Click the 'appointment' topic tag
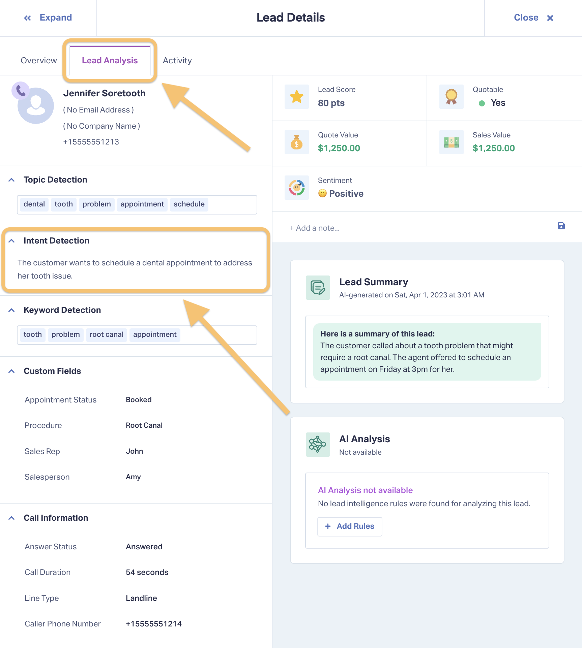582x648 pixels. pyautogui.click(x=142, y=204)
